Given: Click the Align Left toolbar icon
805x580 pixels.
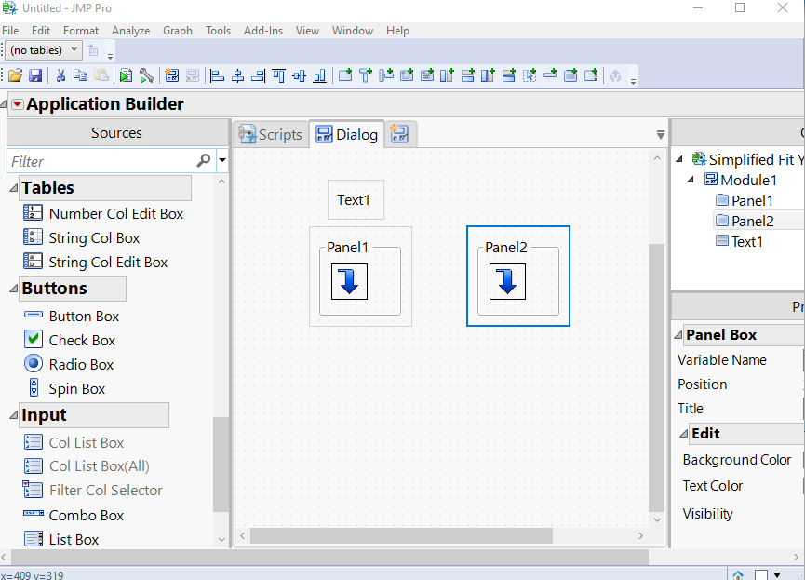Looking at the screenshot, I should tap(216, 75).
